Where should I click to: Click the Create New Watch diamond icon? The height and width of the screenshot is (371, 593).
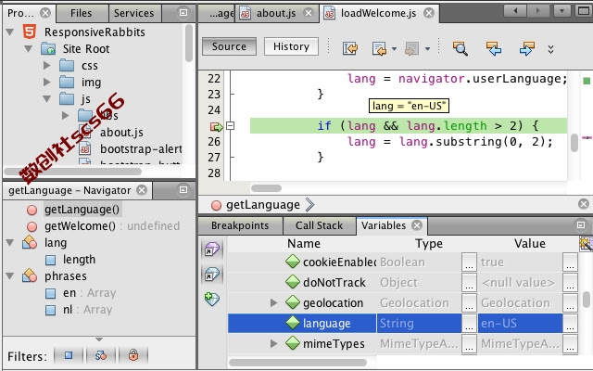pyautogui.click(x=212, y=299)
